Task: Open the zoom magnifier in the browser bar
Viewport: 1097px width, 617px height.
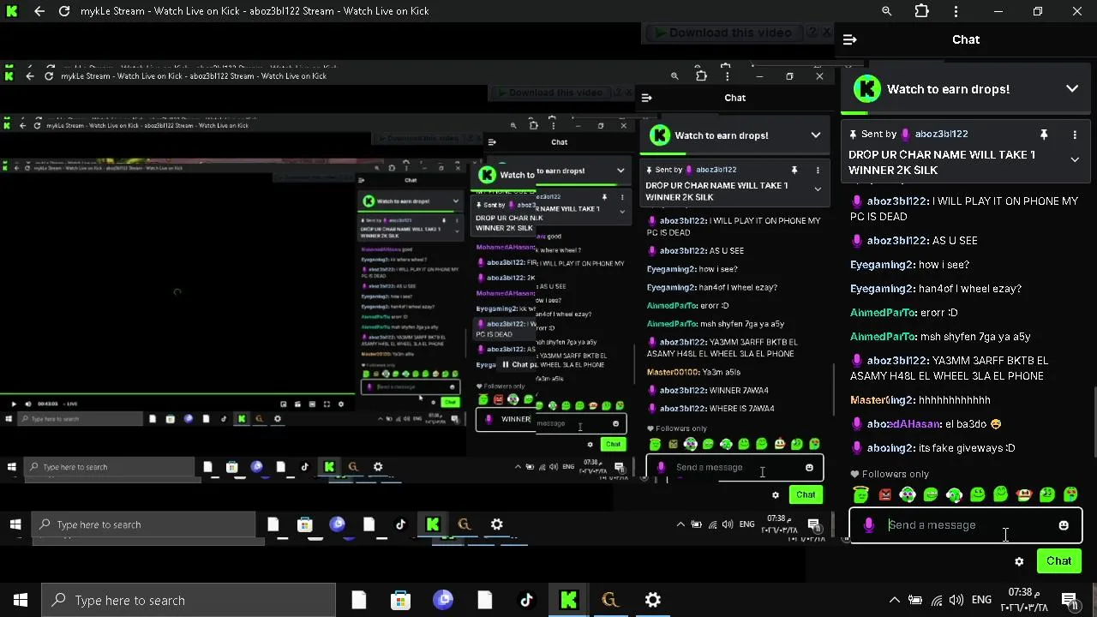Action: tap(887, 11)
